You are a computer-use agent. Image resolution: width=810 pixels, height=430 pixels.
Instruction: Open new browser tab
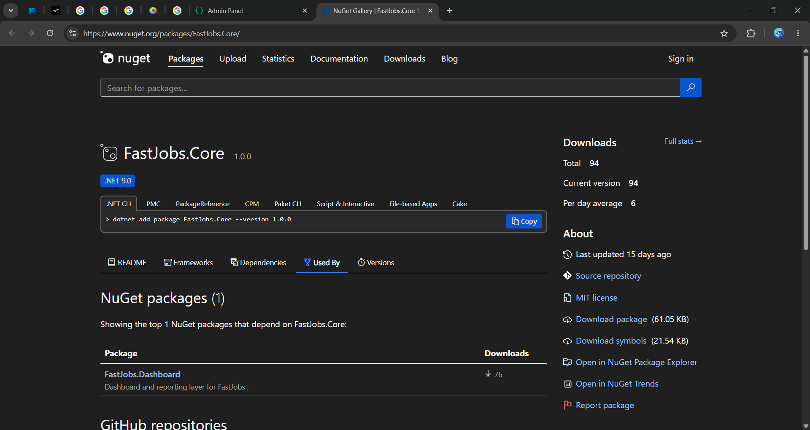click(x=450, y=11)
